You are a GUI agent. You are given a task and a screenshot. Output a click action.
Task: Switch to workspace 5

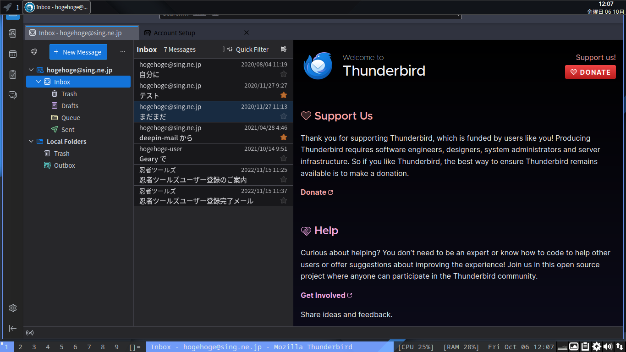61,347
